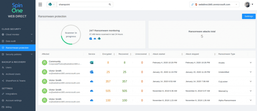The height and width of the screenshot is (111, 257).
Task: Go to Archived Users section
Action: 13,74
